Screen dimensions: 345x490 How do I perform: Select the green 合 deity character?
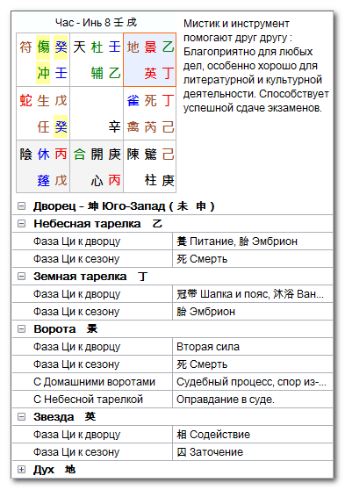(x=79, y=154)
